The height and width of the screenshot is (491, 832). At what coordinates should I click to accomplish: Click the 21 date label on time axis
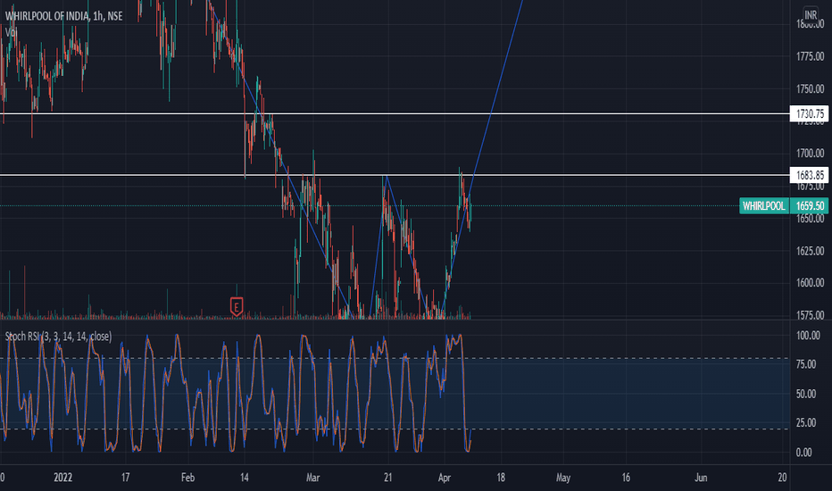click(387, 478)
